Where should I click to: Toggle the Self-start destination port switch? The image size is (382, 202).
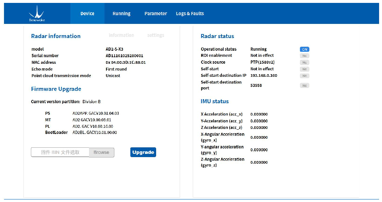click(x=305, y=85)
